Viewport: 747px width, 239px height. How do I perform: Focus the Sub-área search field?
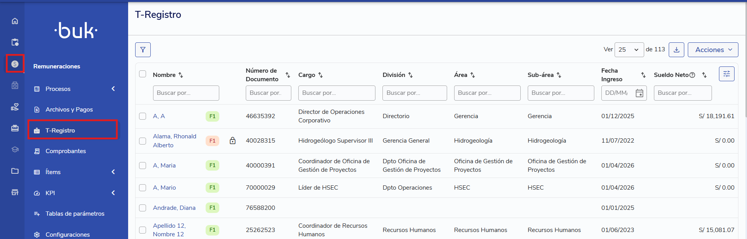tap(561, 93)
